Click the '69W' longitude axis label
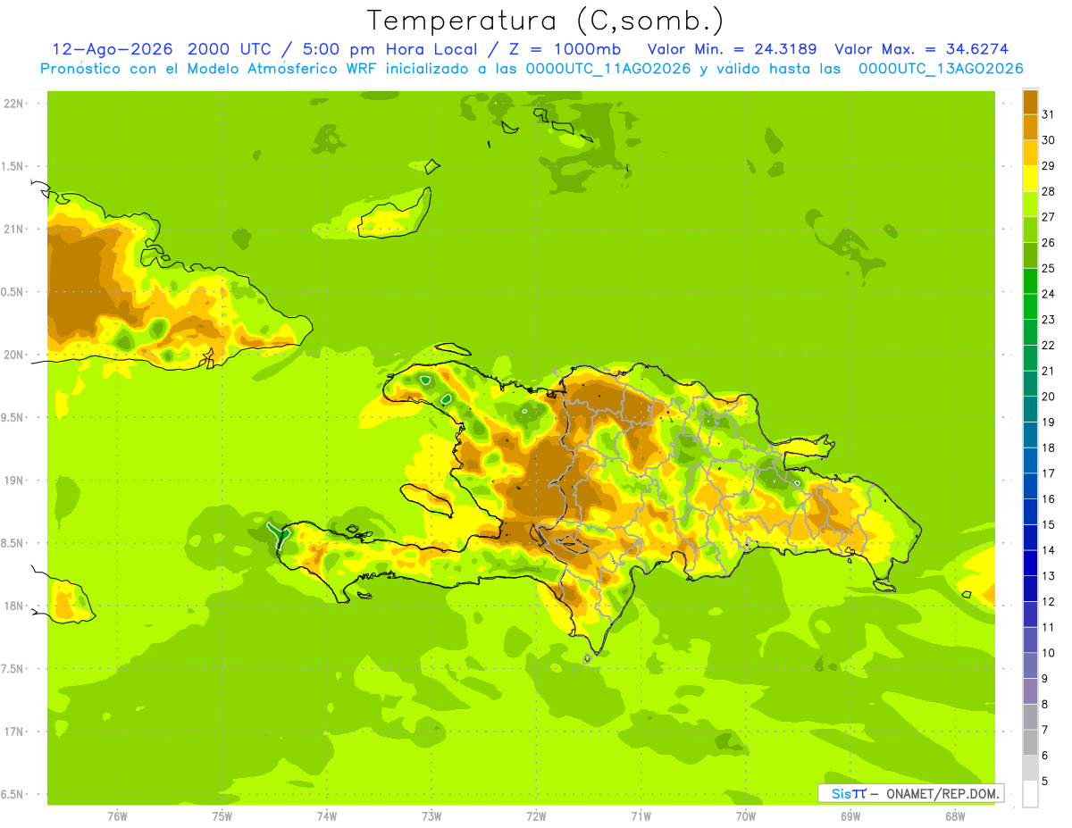This screenshot has height=828, width=1072. click(850, 816)
